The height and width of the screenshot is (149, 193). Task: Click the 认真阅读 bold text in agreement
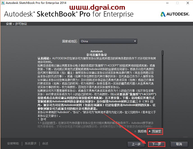44,58
